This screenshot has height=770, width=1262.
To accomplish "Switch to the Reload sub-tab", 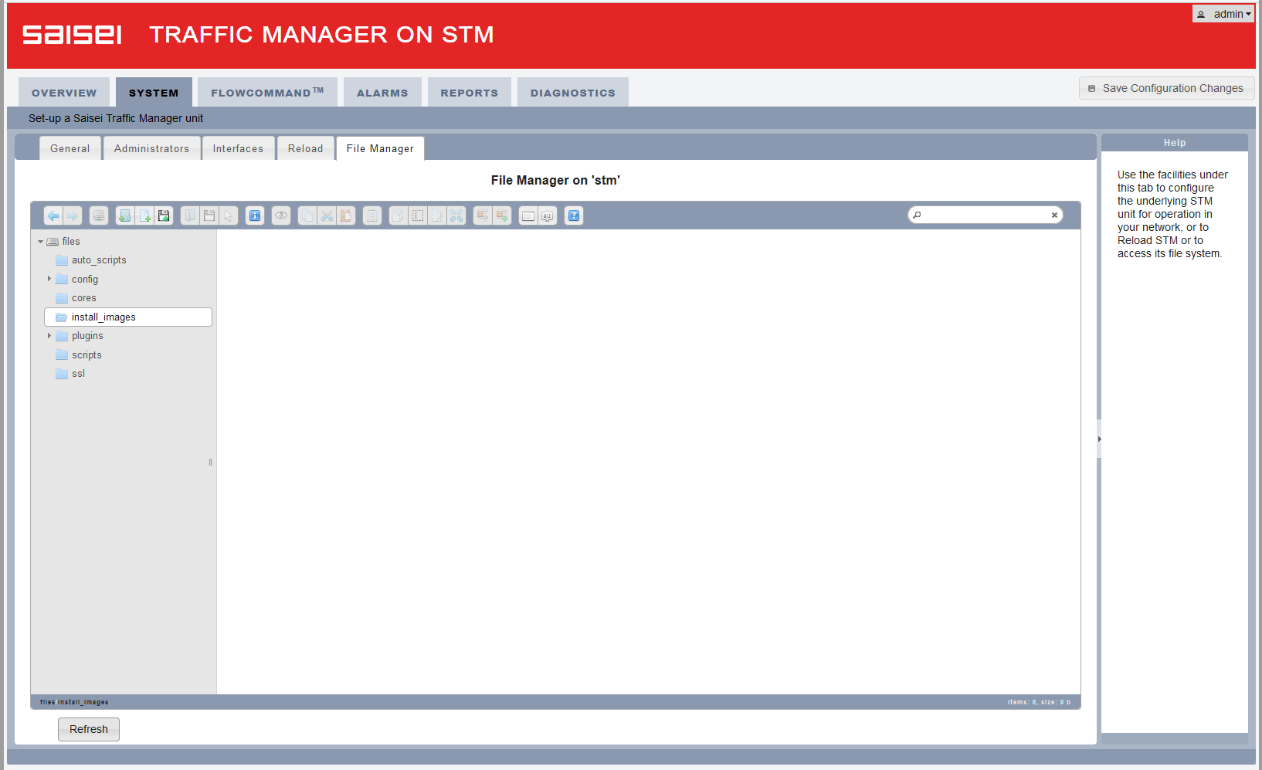I will 306,148.
